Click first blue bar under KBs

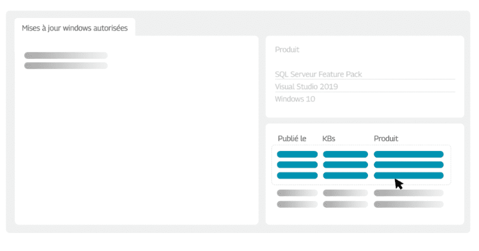coord(345,154)
